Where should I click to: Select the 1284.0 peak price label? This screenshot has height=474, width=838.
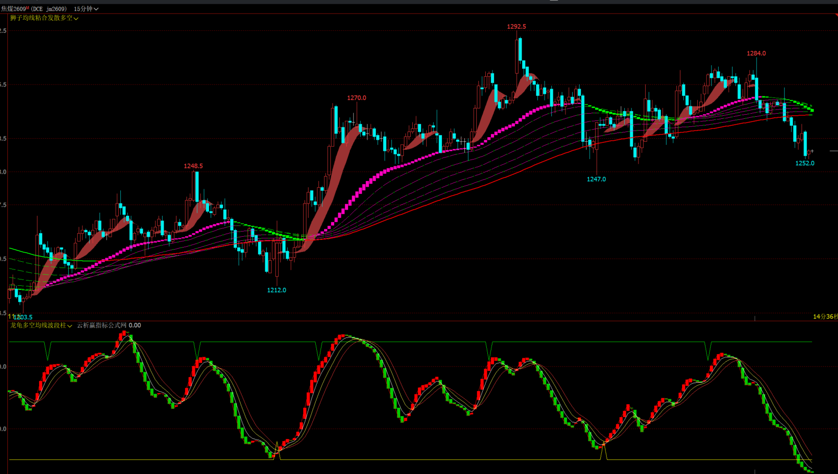tap(756, 54)
